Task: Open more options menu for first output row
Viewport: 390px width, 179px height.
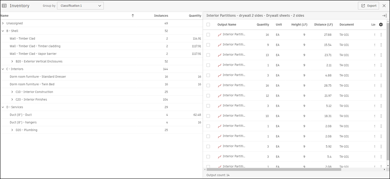Action: click(381, 35)
